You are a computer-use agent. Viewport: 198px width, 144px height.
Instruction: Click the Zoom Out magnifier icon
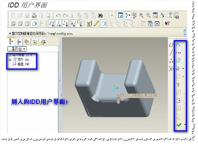(x=148, y=15)
